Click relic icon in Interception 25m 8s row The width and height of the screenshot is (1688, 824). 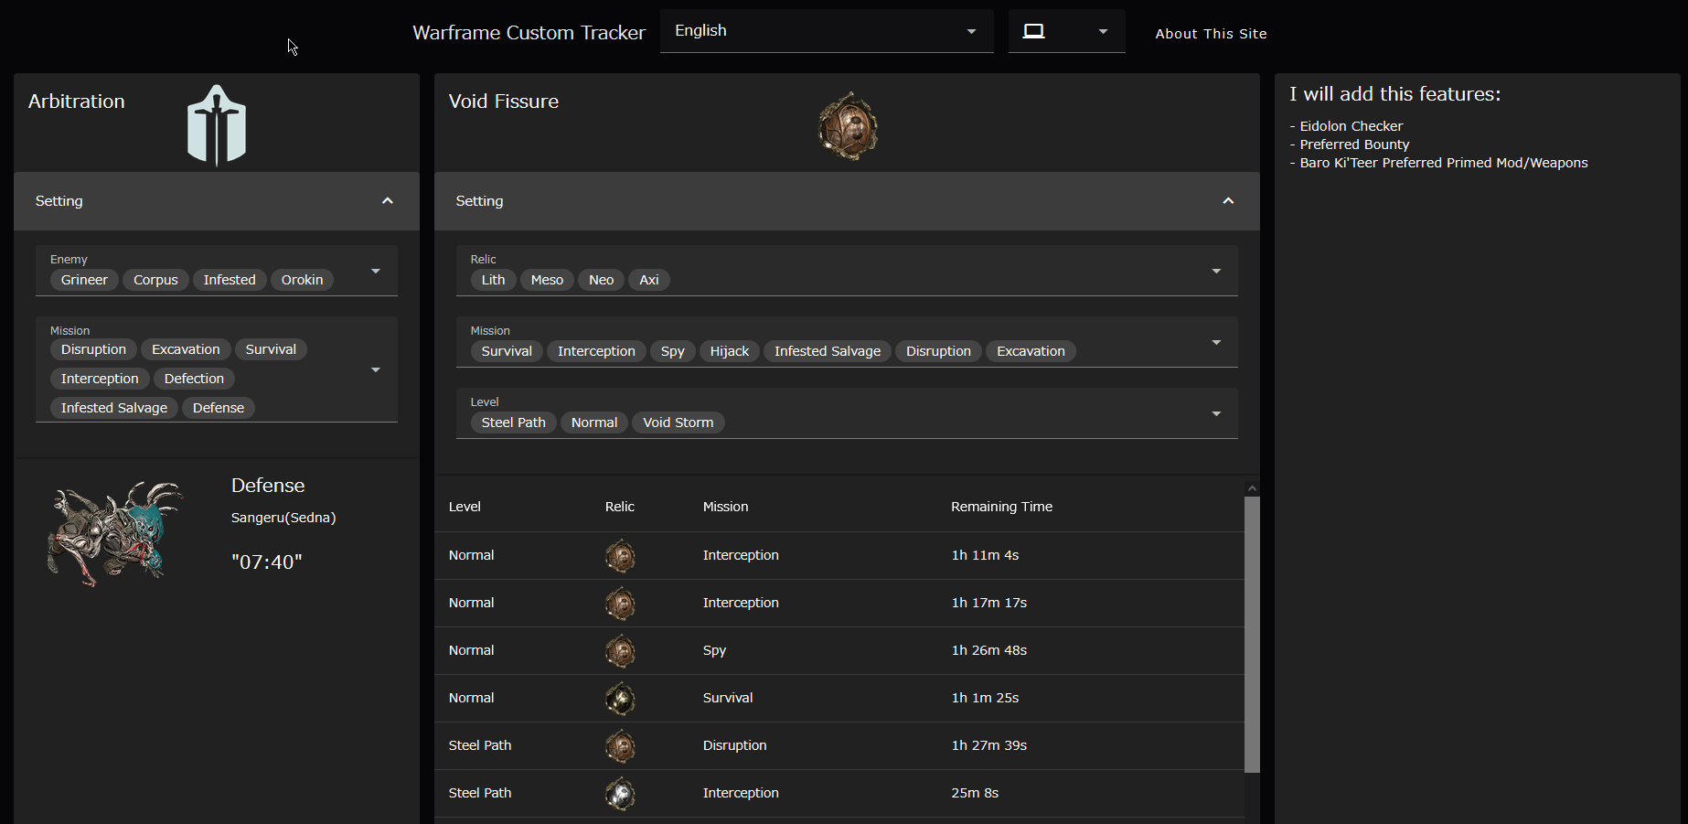pos(620,794)
